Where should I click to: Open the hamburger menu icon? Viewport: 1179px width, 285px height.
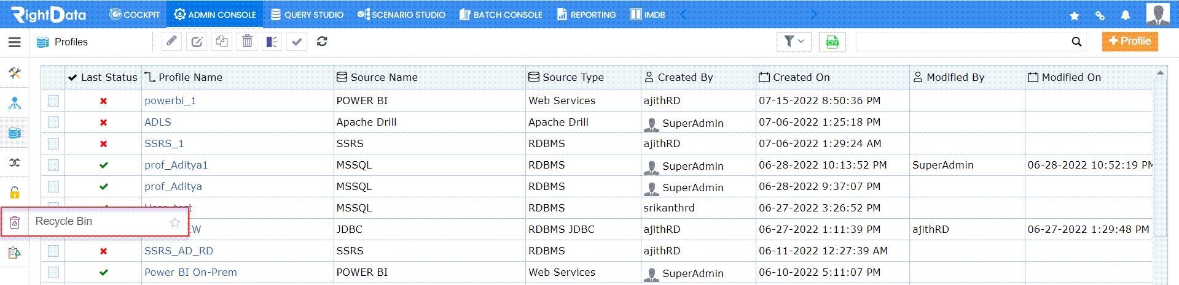click(15, 42)
